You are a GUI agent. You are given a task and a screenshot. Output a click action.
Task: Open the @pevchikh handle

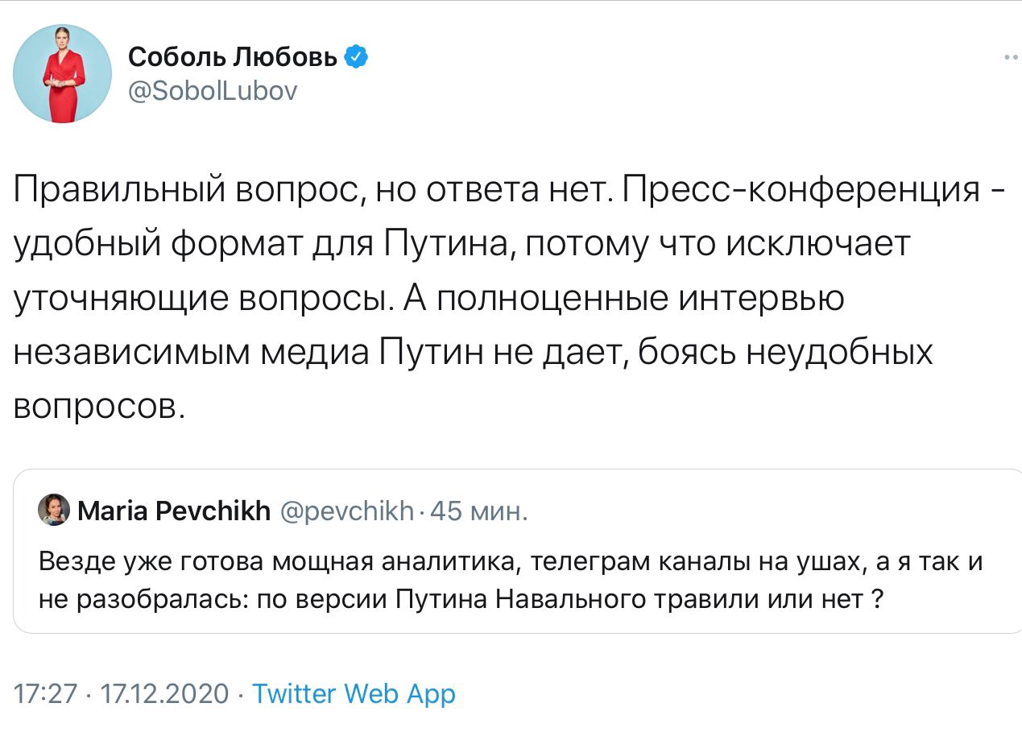tap(346, 511)
